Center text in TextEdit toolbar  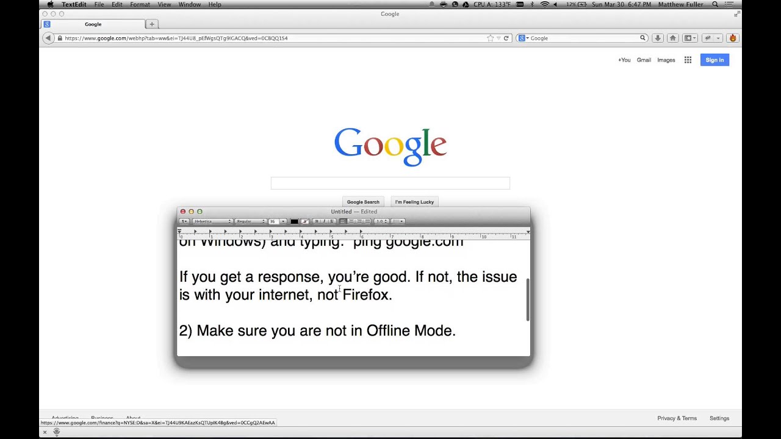click(x=351, y=221)
